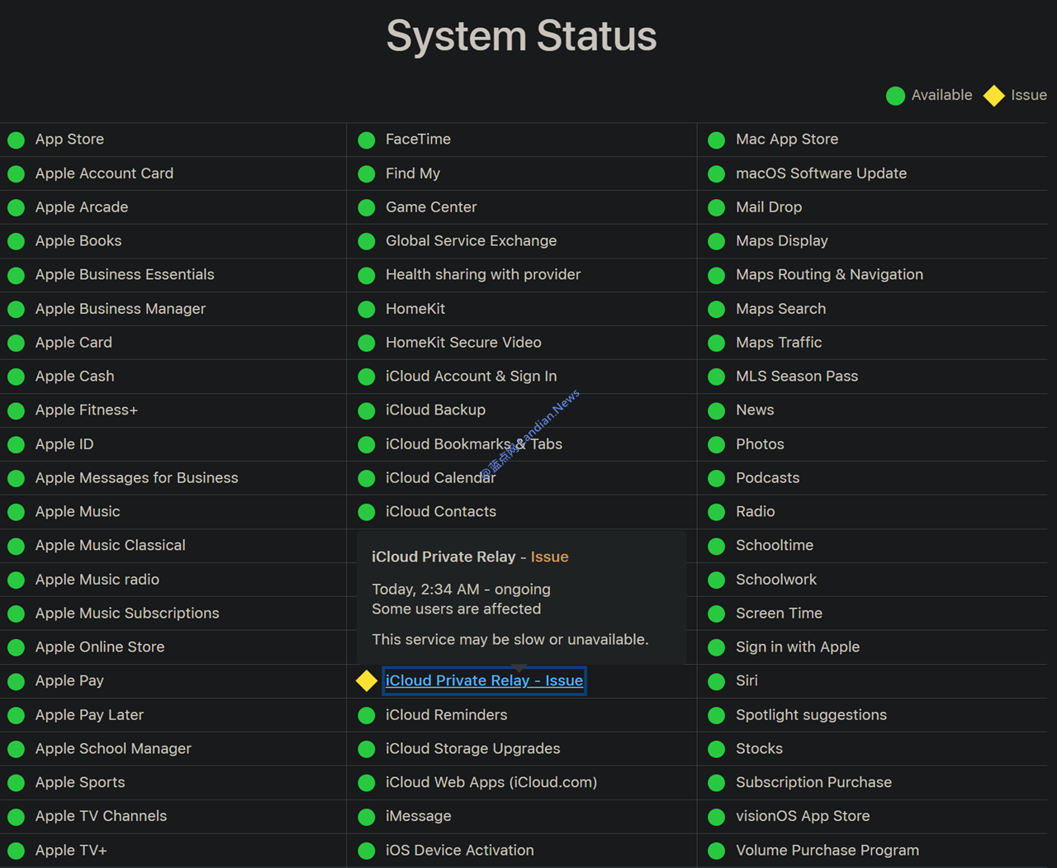Click the green dot beside Stocks
The width and height of the screenshot is (1057, 868).
[x=717, y=749]
